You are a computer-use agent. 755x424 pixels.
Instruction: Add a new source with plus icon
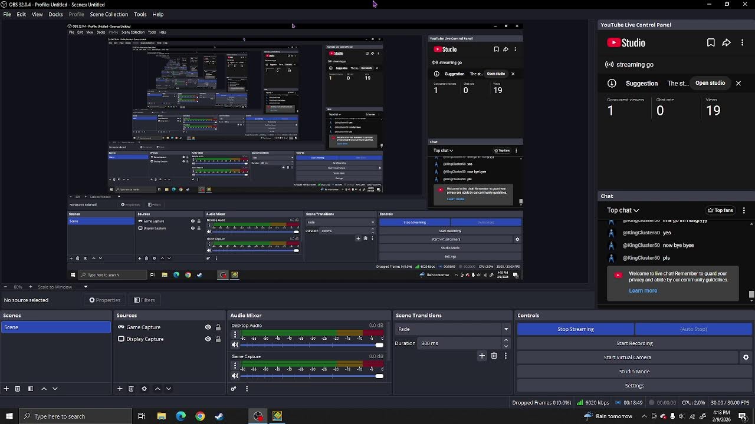click(120, 389)
